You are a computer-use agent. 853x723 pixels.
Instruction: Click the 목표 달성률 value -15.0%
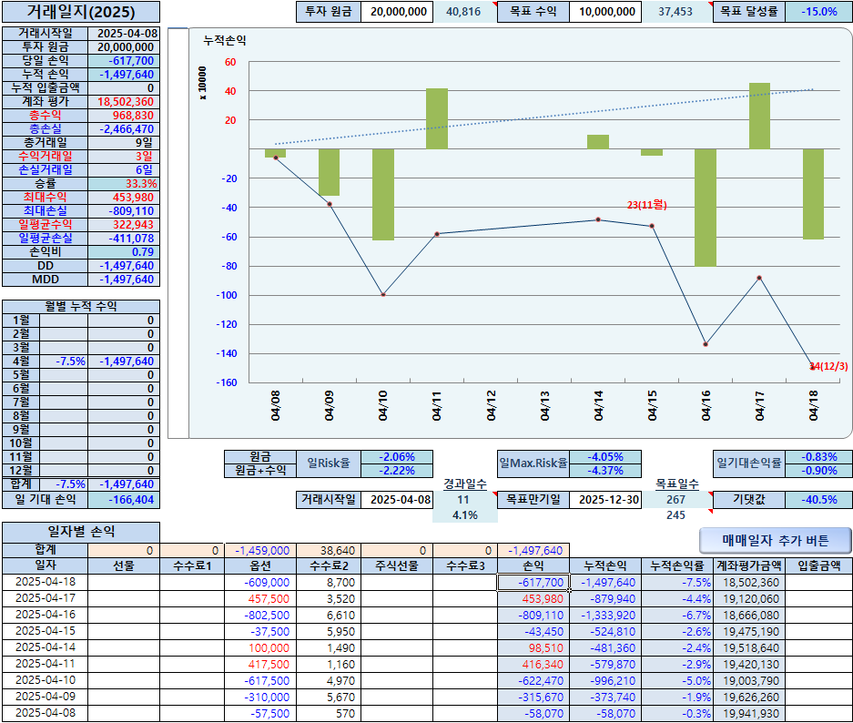[x=818, y=12]
